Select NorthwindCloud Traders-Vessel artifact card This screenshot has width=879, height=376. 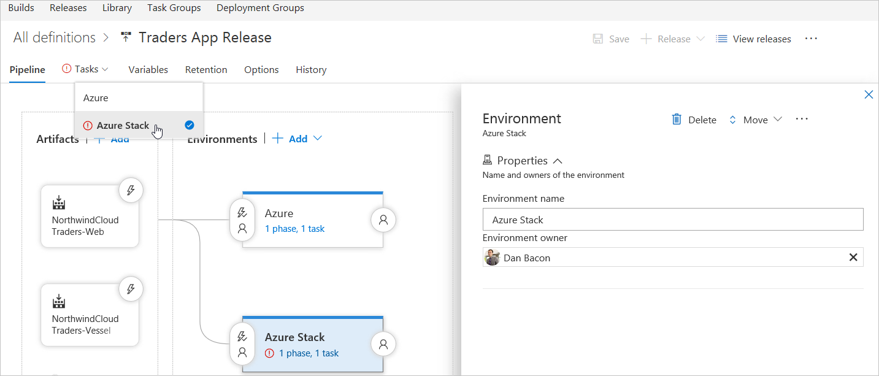[90, 315]
